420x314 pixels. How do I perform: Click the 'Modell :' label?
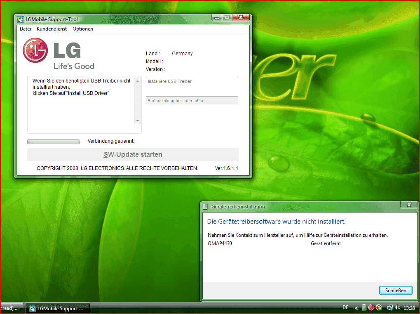click(154, 61)
